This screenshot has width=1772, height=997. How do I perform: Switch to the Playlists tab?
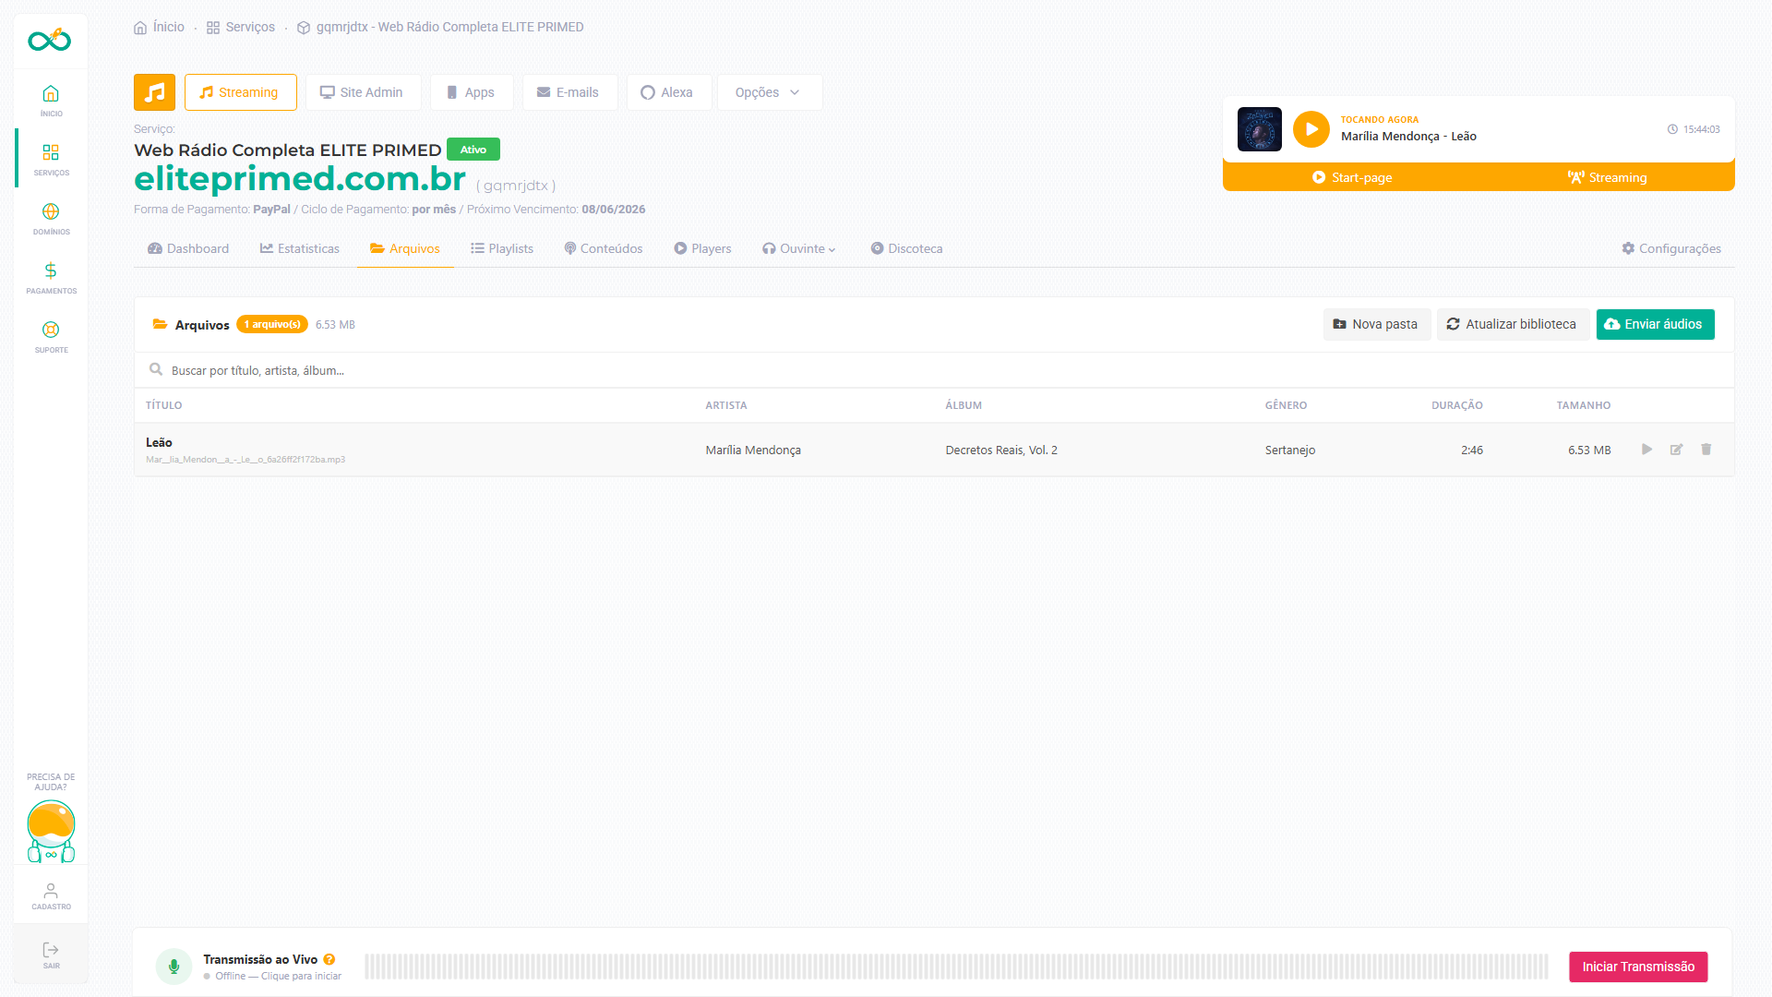[502, 248]
